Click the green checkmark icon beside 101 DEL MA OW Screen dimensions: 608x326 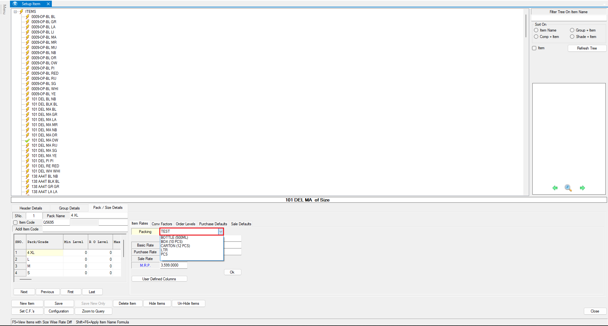[27, 140]
